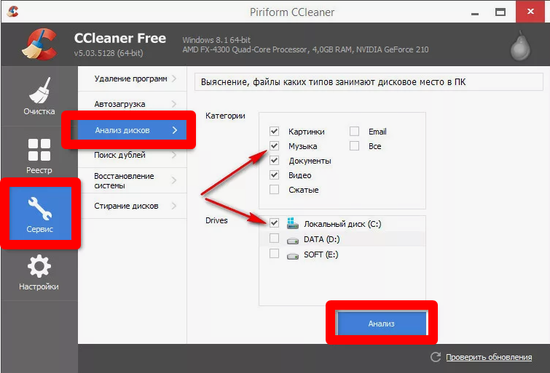
Task: Click the small CCleaner title bar icon
Action: coord(13,12)
